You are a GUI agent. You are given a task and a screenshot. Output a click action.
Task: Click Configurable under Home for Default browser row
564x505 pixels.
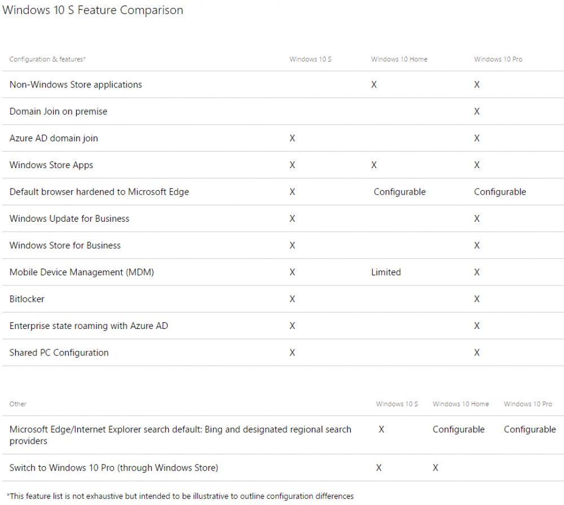(400, 192)
